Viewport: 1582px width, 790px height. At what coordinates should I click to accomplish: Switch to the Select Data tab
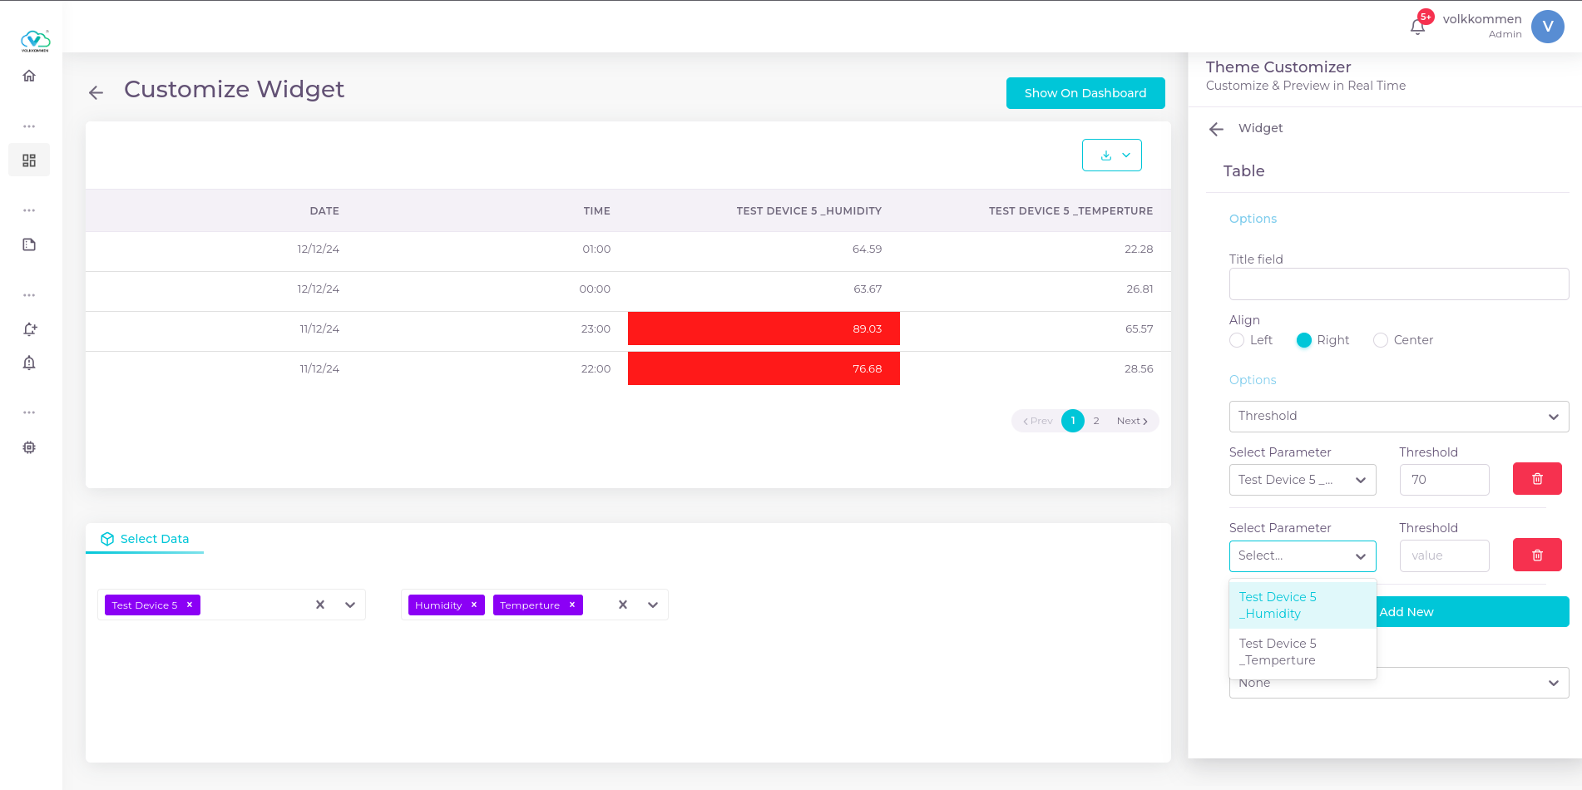(146, 539)
